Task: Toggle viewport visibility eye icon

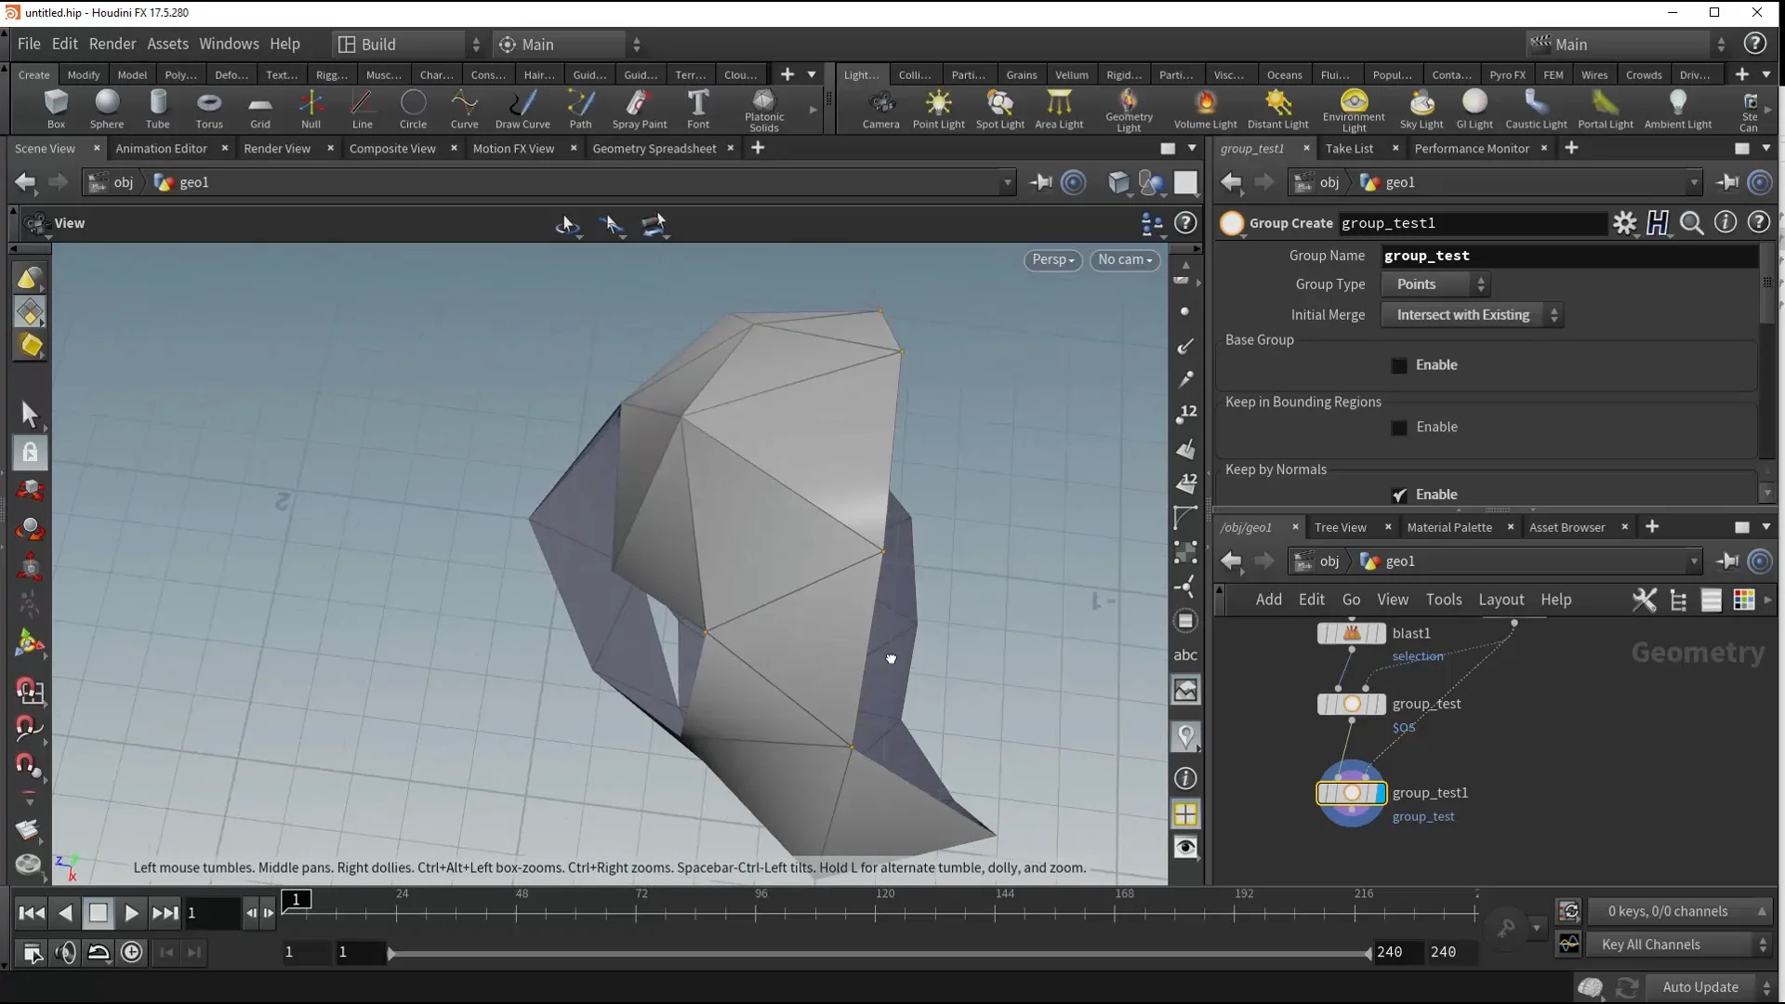Action: (x=1185, y=848)
